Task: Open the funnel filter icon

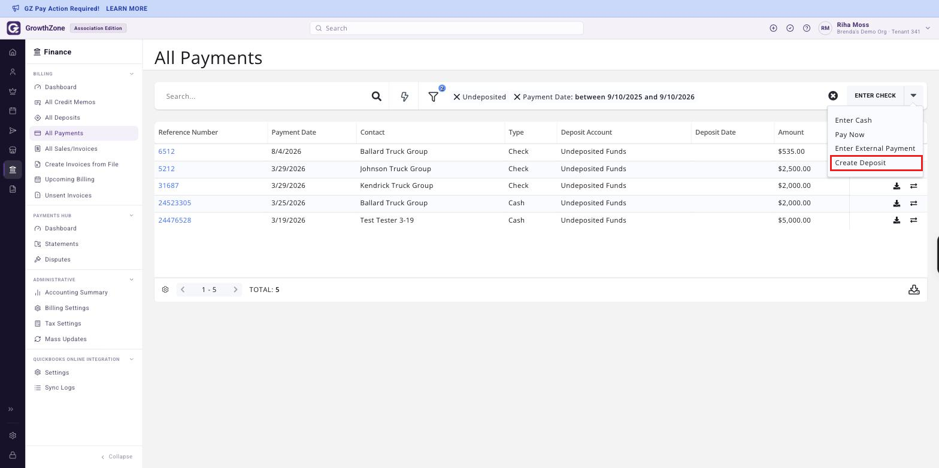Action: coord(434,96)
